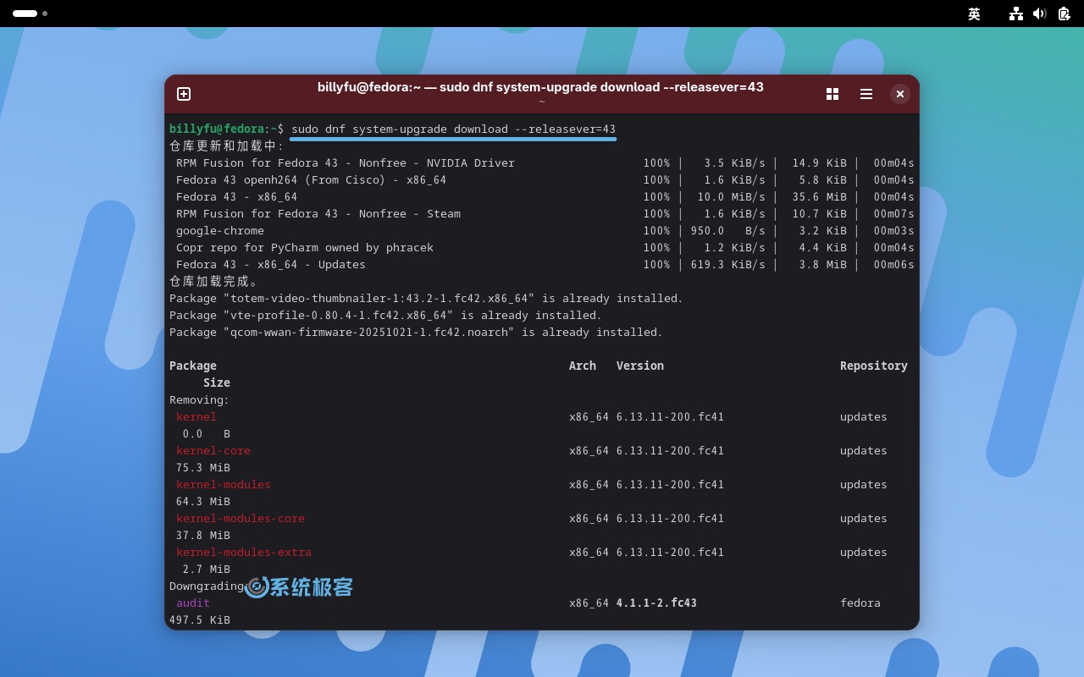Click the Activities workspace pill indicator
The height and width of the screenshot is (677, 1084).
24,14
